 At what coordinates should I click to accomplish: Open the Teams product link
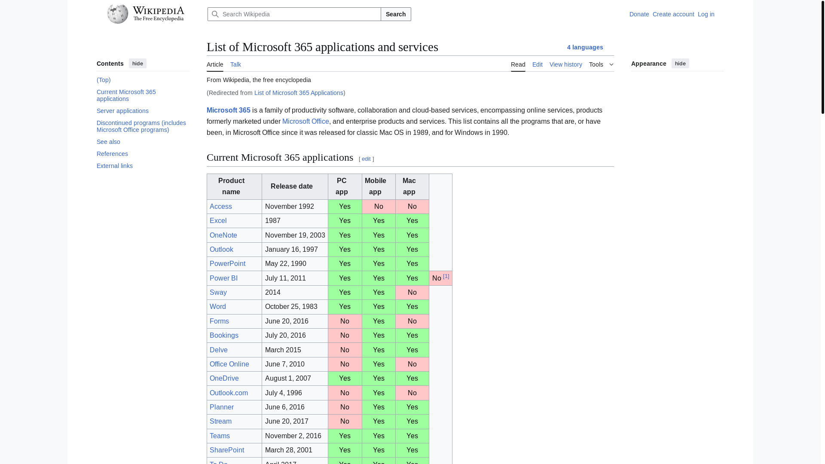click(x=220, y=436)
